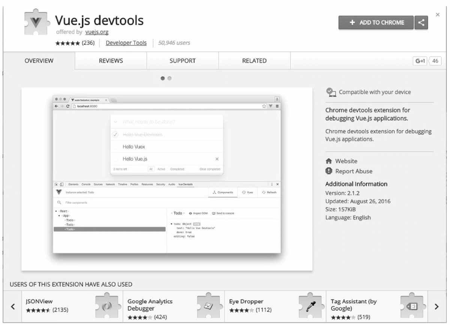Click the G+1 count of 46
The width and height of the screenshot is (450, 325).
pos(435,61)
